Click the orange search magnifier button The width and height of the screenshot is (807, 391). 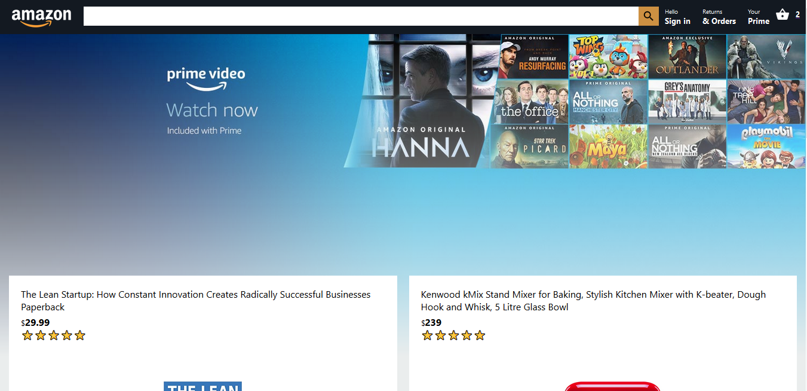[648, 17]
